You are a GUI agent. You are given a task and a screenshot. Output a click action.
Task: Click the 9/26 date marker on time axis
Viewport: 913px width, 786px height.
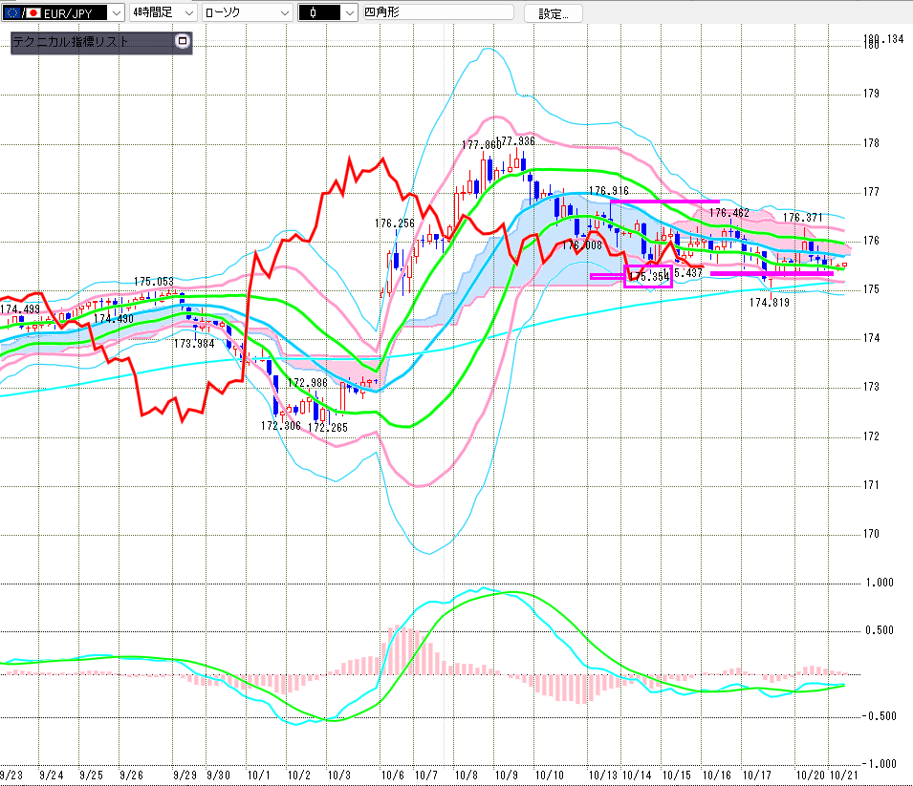coord(132,775)
